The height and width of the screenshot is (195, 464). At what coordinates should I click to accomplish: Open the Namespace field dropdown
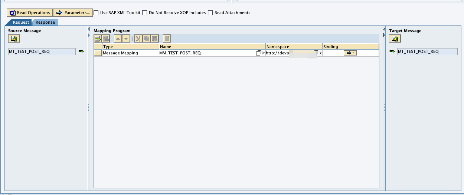tap(321, 53)
